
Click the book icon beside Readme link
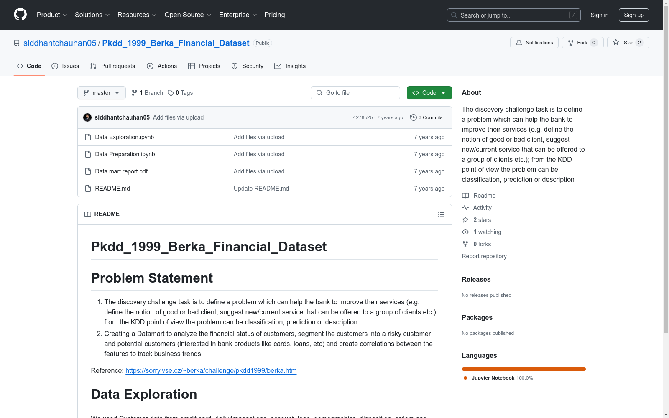[465, 196]
